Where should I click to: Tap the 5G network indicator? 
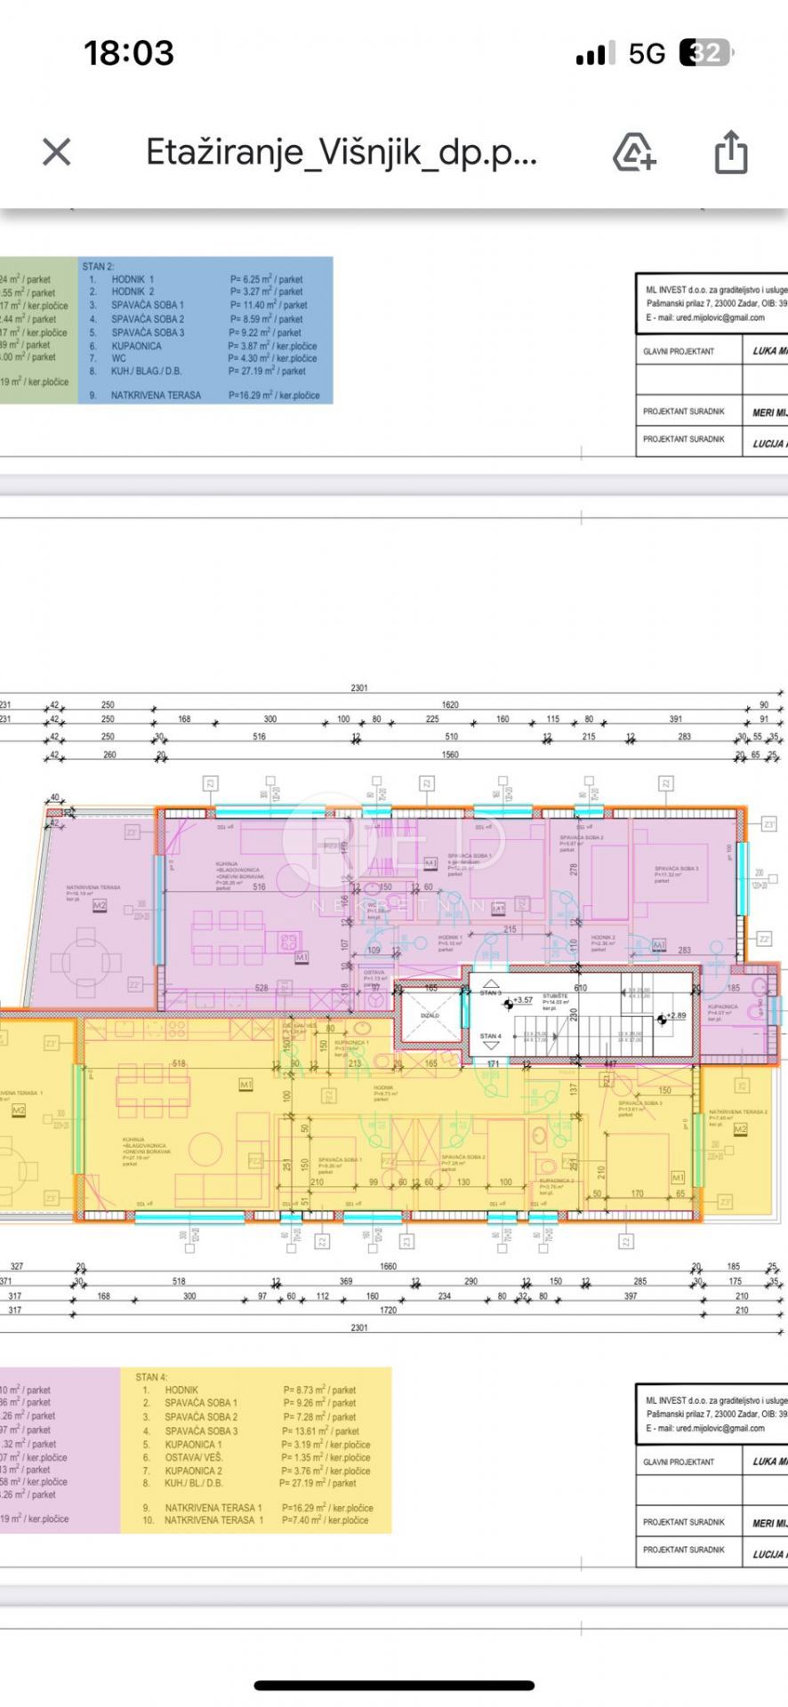tap(647, 54)
